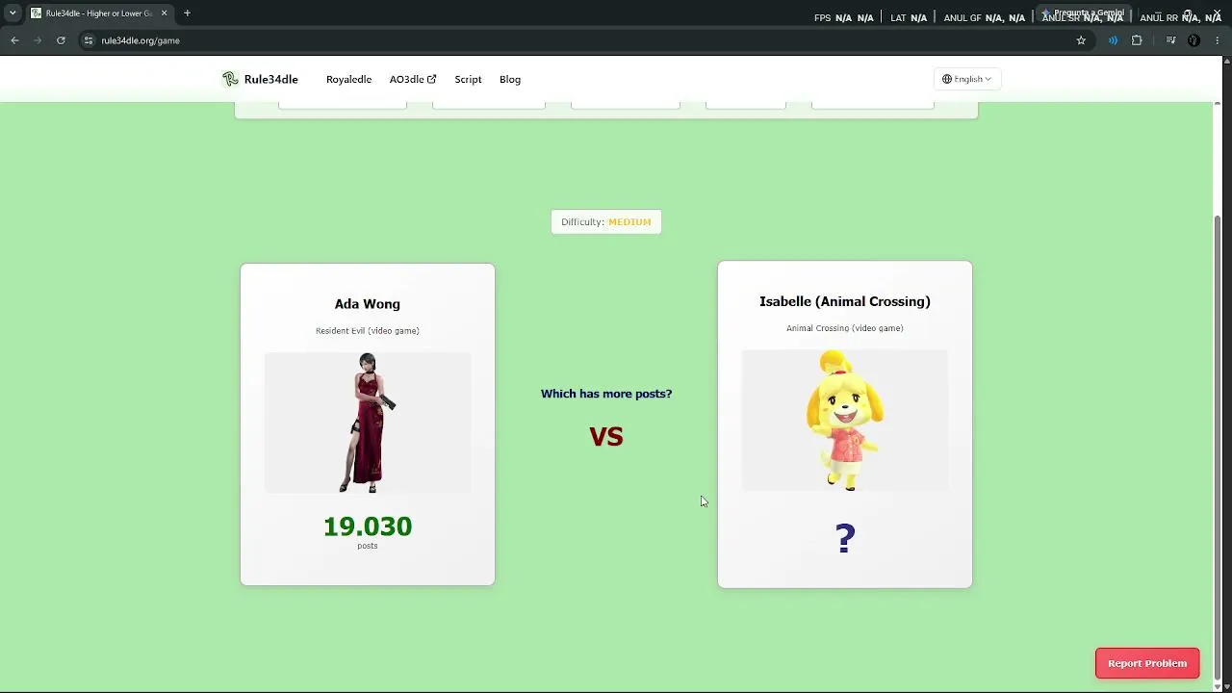
Task: Open the Royaledle page link
Action: [x=348, y=79]
